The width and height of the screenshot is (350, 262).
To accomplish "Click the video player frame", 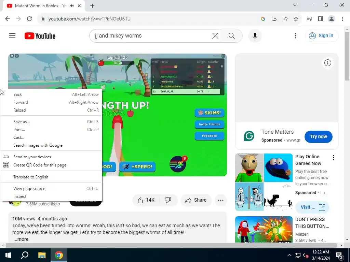I will click(x=118, y=115).
